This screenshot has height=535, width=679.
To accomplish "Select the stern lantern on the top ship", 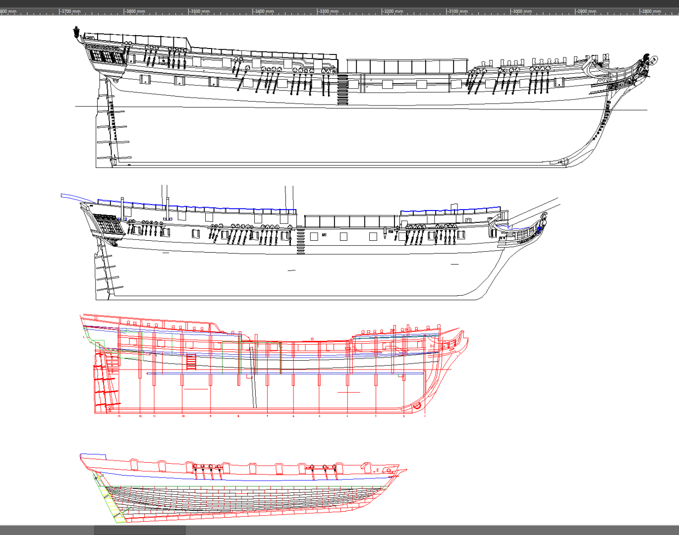I will (x=76, y=33).
